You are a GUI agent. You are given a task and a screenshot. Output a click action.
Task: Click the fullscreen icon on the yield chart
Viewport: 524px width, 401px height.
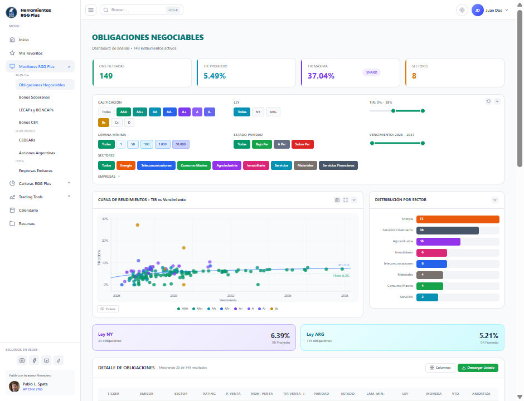click(346, 200)
